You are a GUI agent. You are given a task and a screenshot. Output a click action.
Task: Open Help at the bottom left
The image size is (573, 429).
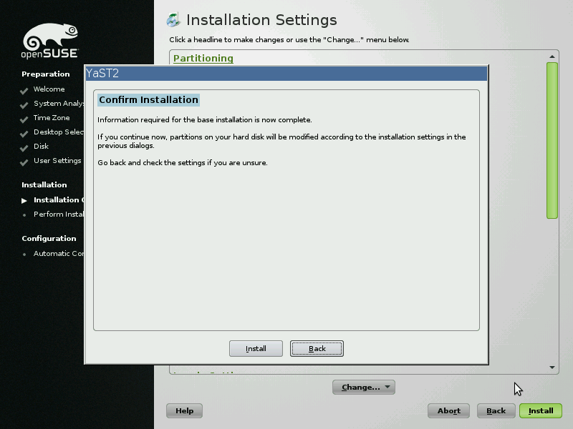coord(184,411)
